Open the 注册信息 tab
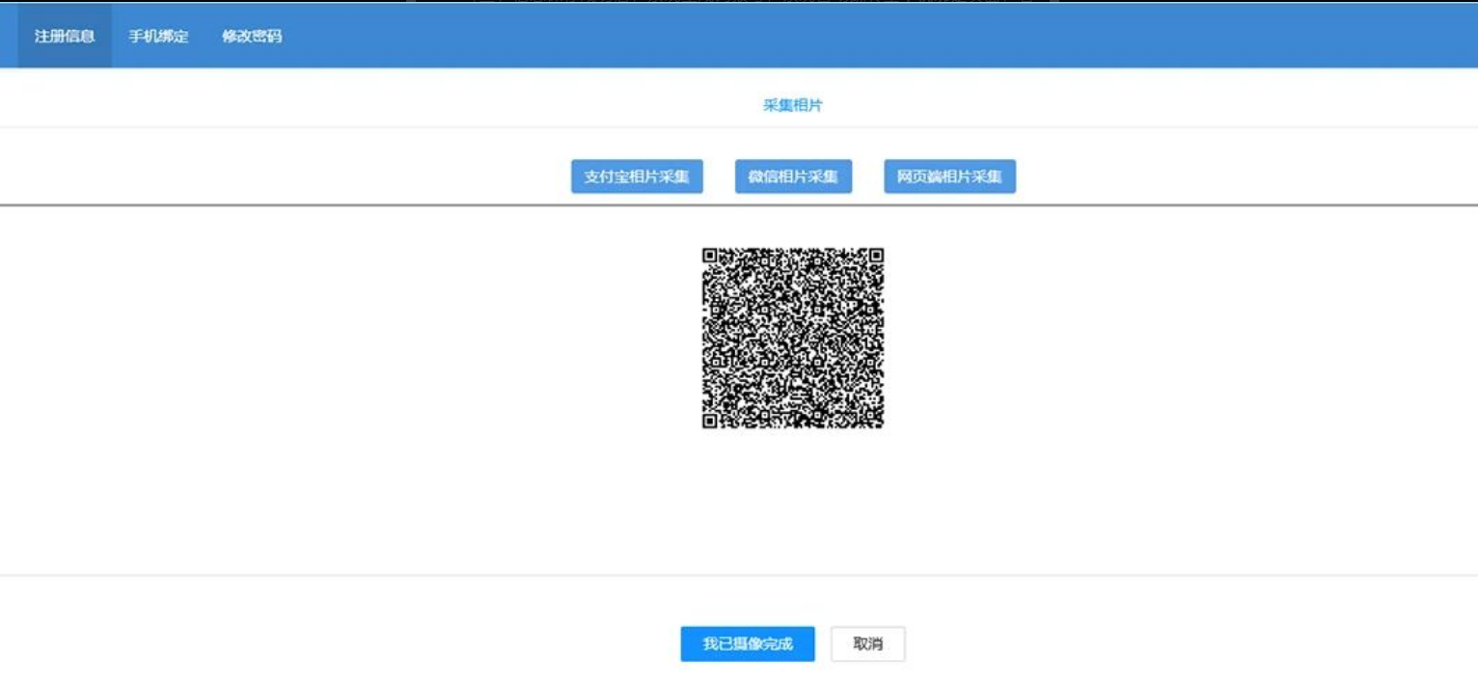Viewport: 1478px width, 683px height. coord(65,37)
